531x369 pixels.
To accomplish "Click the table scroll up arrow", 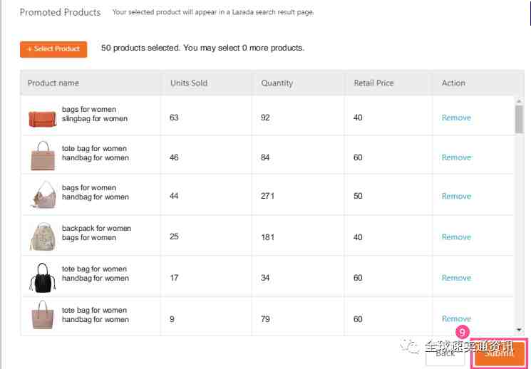I will 519,100.
